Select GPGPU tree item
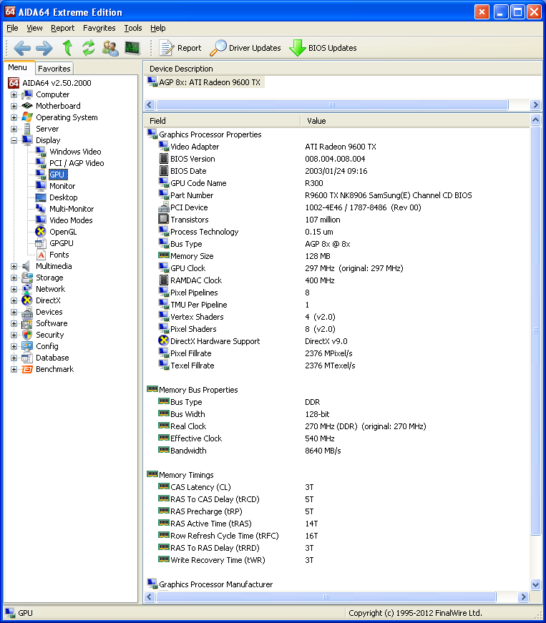The image size is (546, 623). (62, 243)
